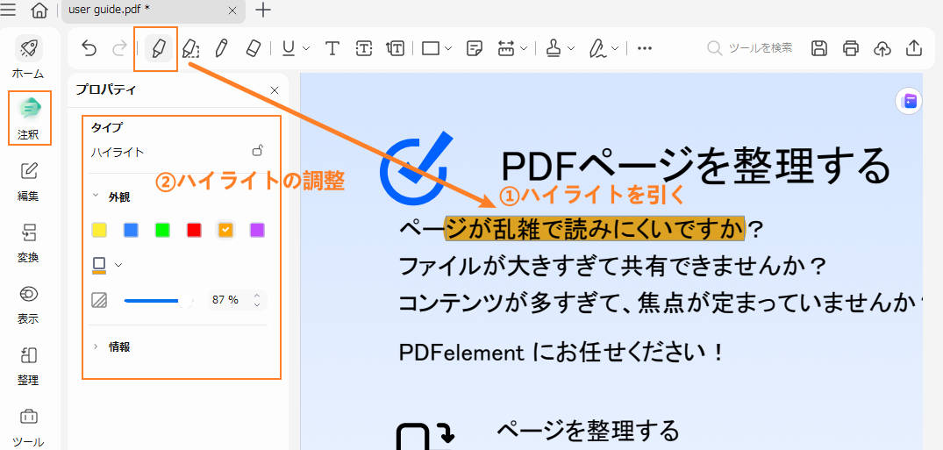Choose the yellow highlight color
Viewport: 943px width, 450px height.
98,230
